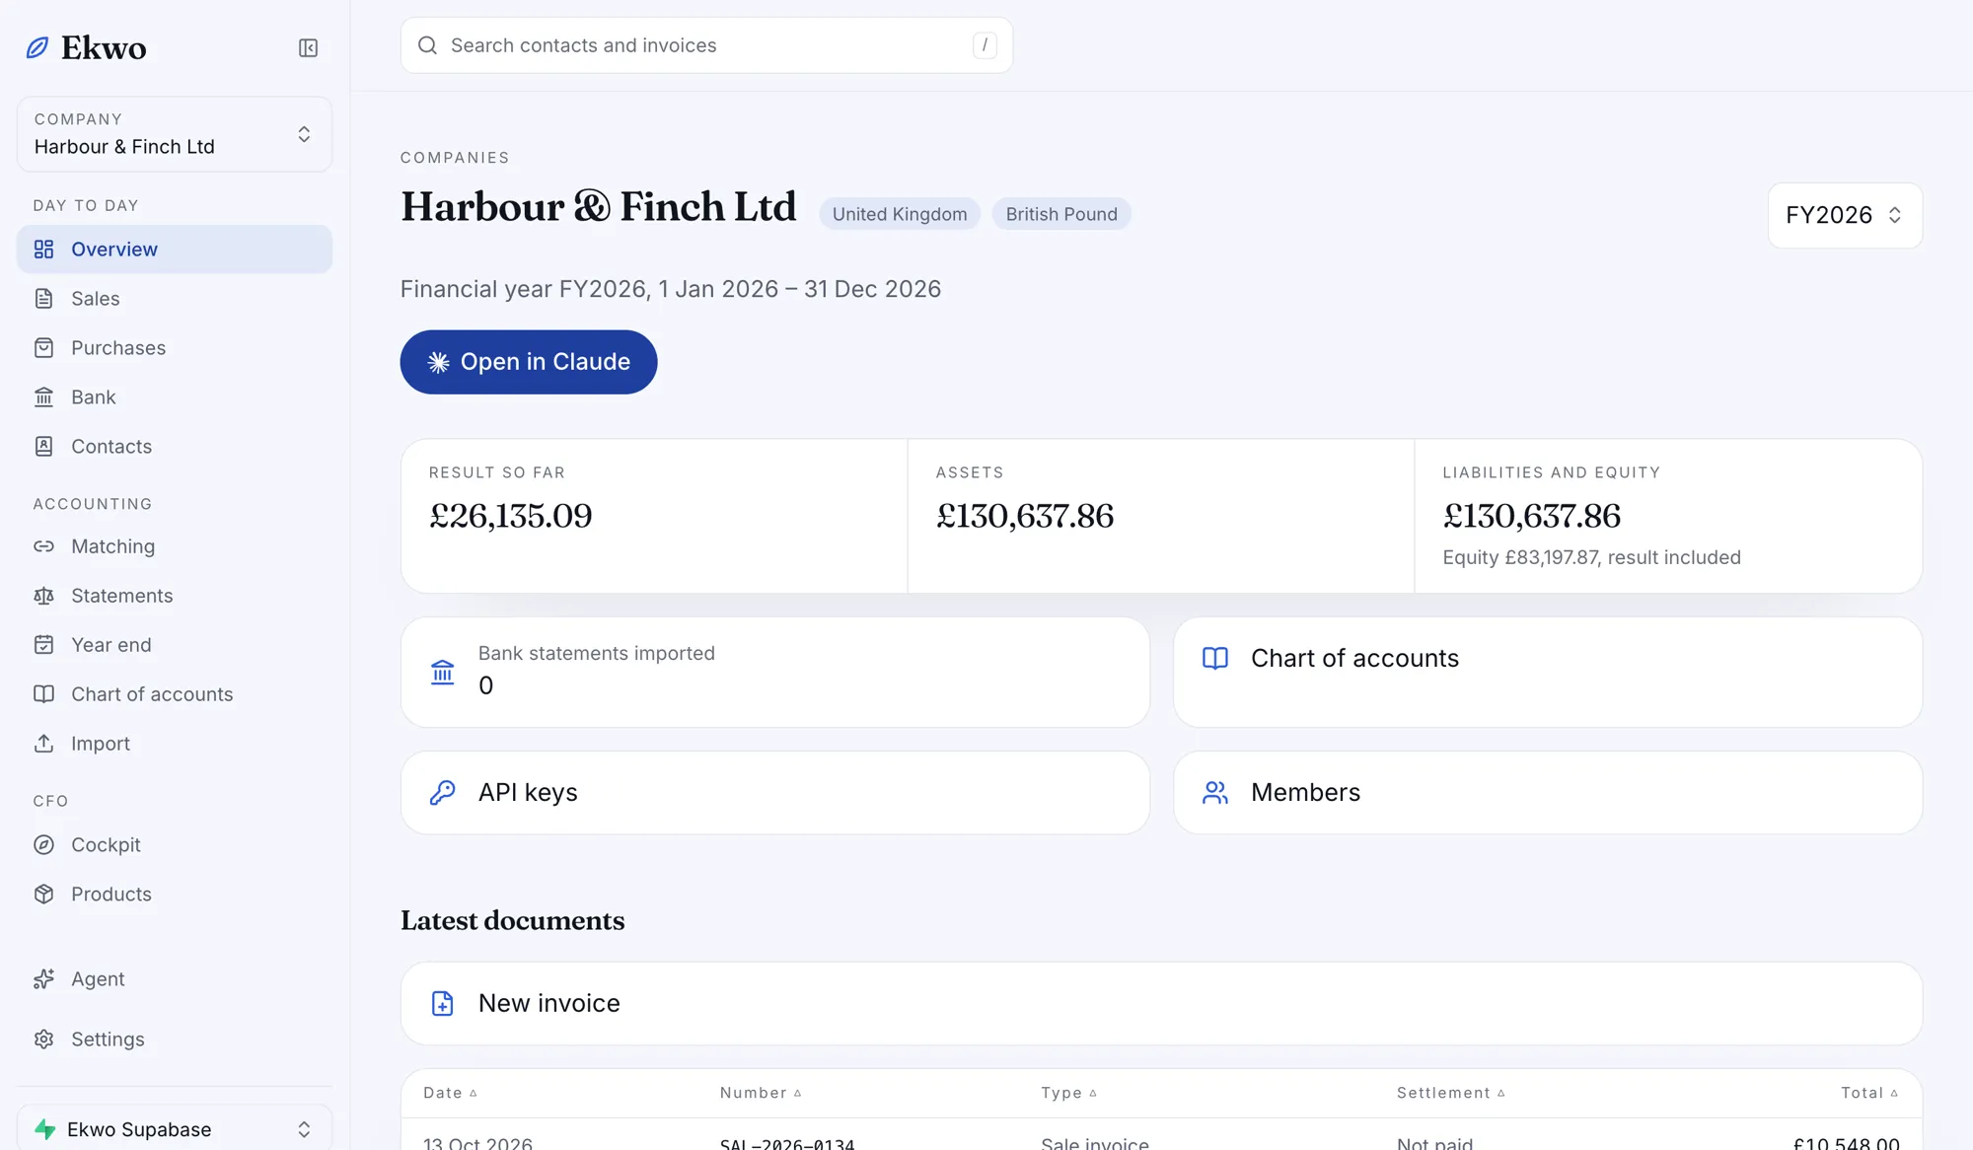Open the FY2026 year dropdown
The image size is (1973, 1150).
1845,215
